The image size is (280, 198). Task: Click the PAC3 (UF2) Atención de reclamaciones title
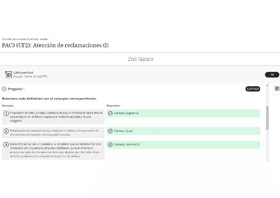[55, 45]
